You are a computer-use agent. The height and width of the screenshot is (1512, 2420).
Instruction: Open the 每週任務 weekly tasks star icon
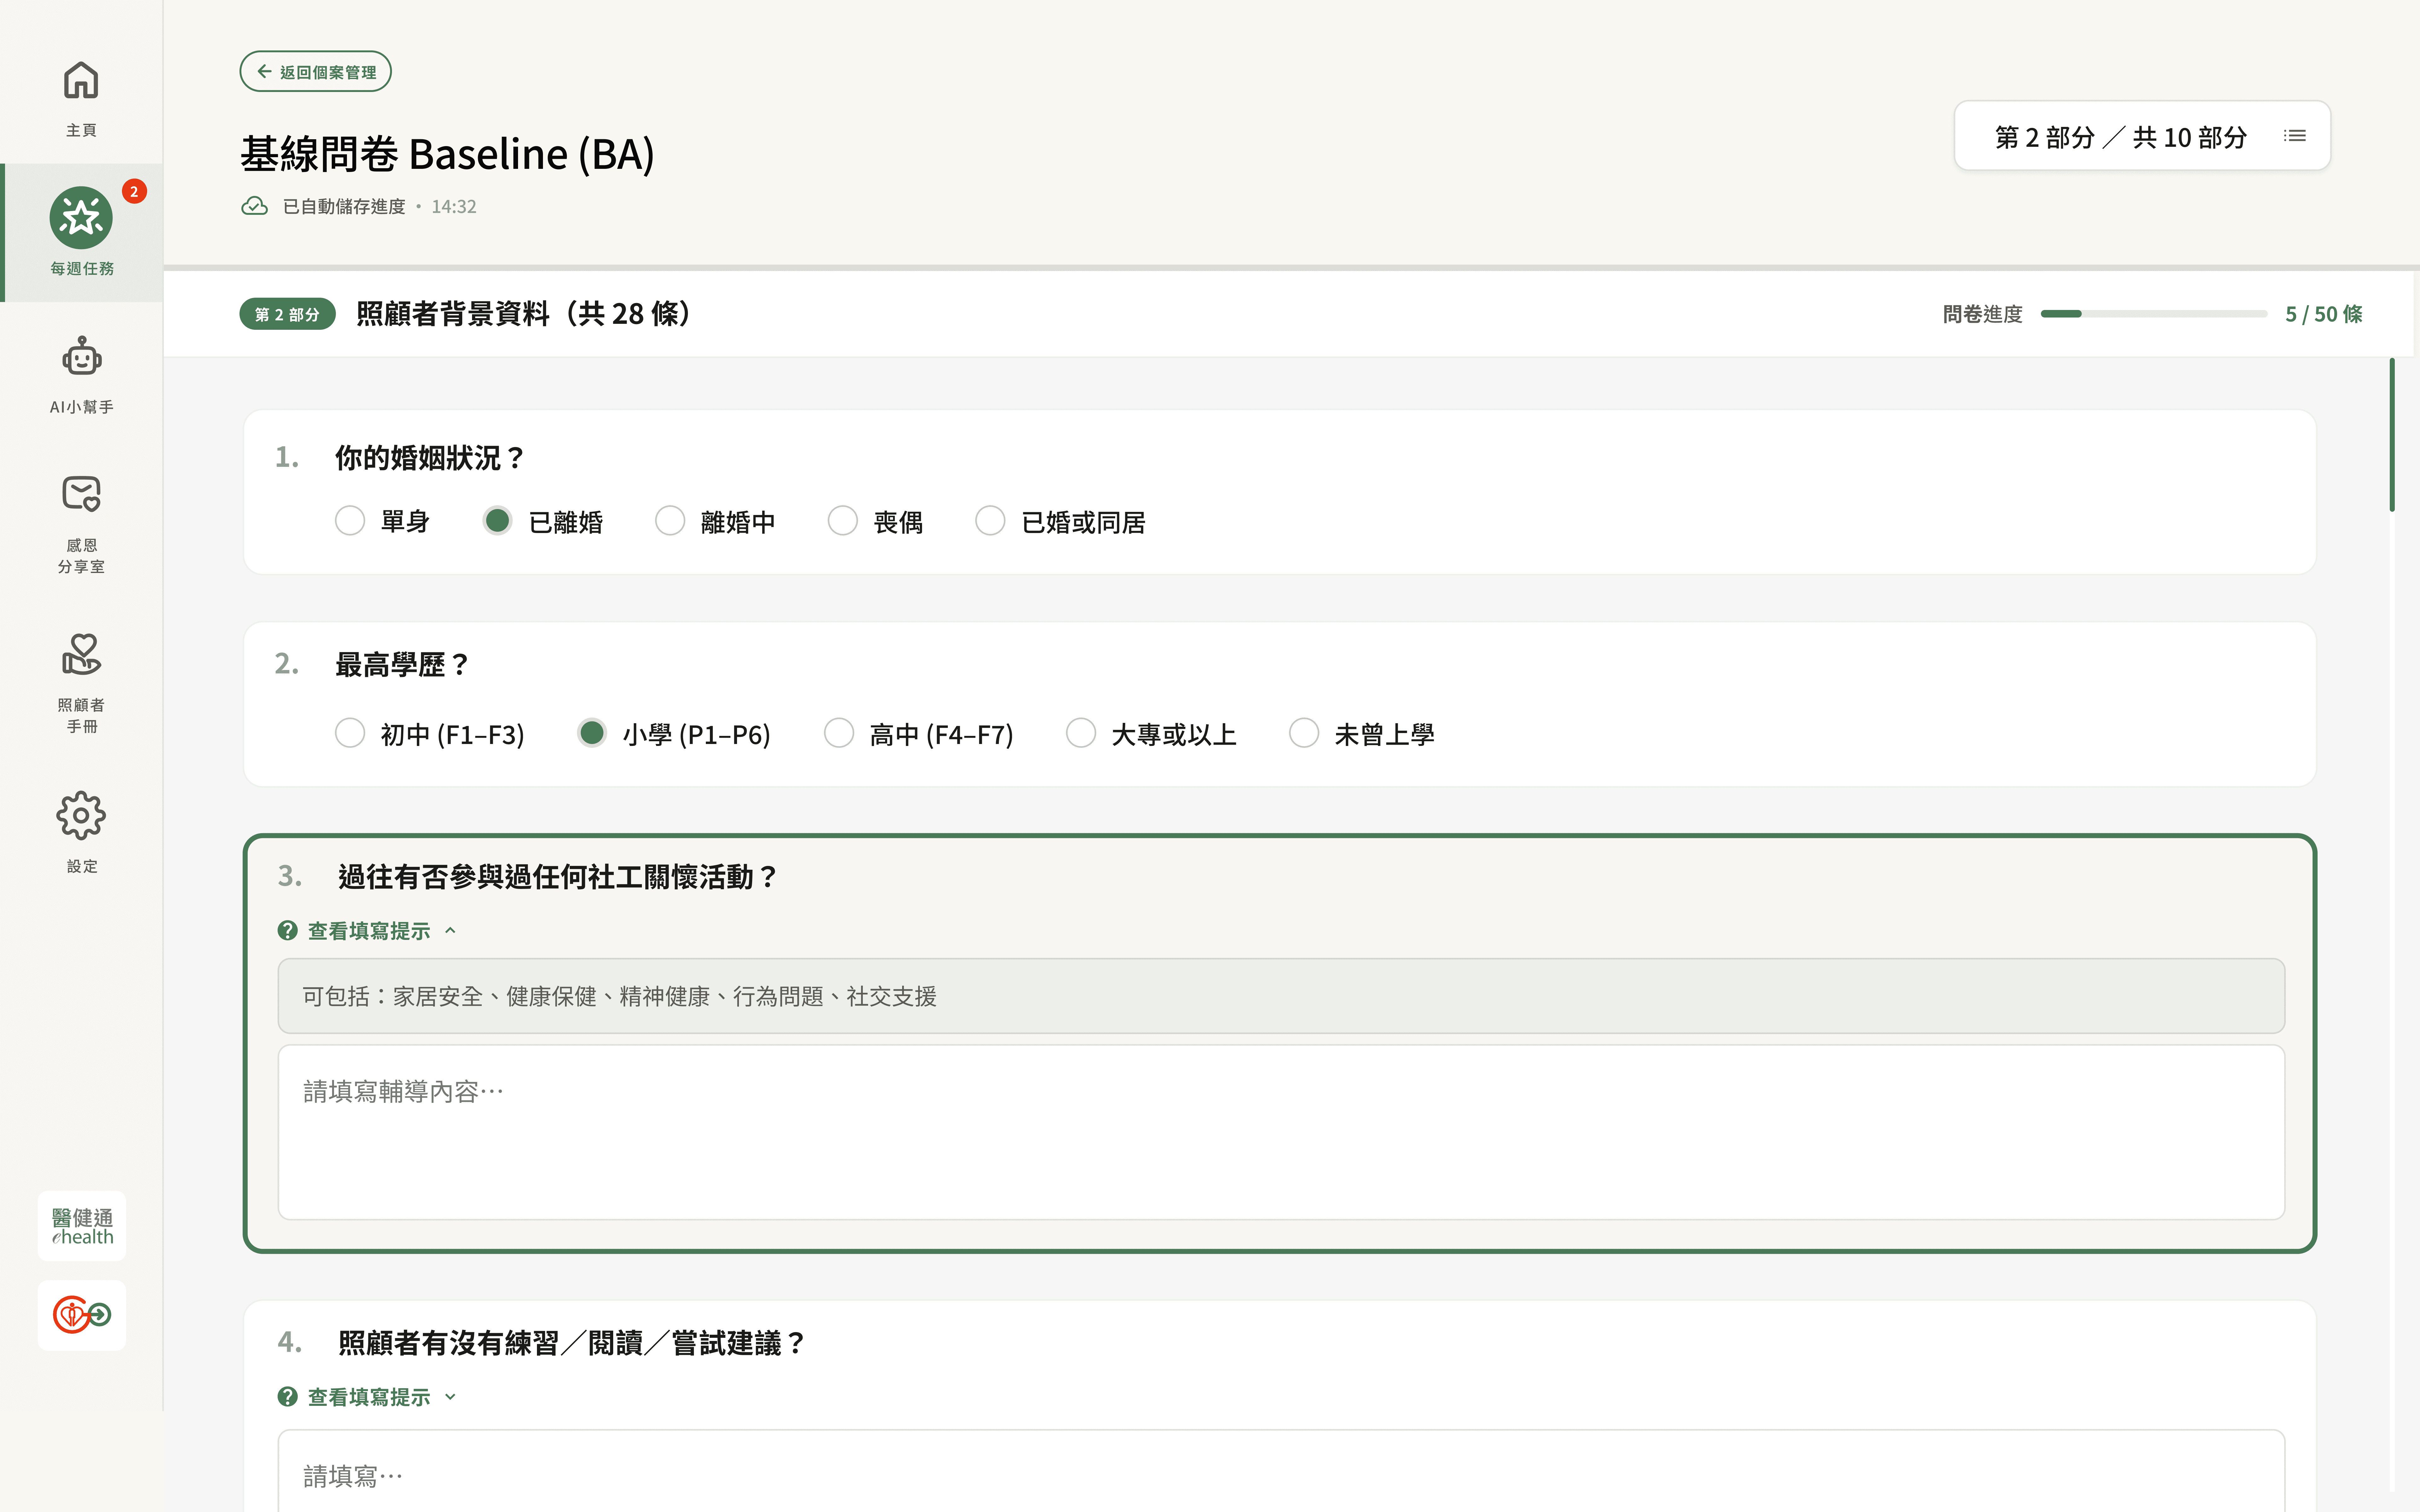click(81, 218)
